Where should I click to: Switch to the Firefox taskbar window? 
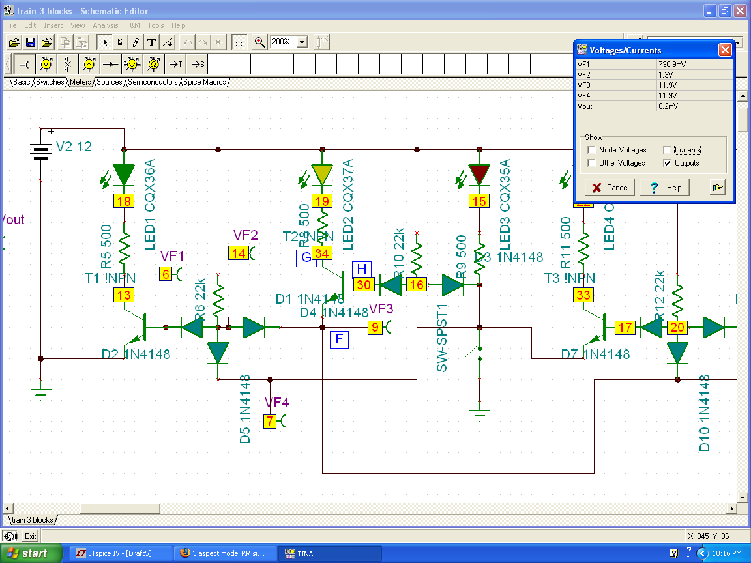tap(225, 553)
